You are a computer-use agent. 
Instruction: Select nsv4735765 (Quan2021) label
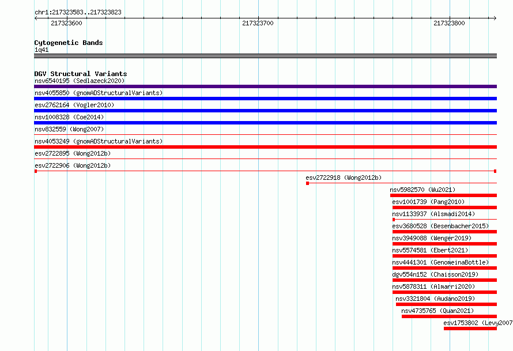pos(437,311)
